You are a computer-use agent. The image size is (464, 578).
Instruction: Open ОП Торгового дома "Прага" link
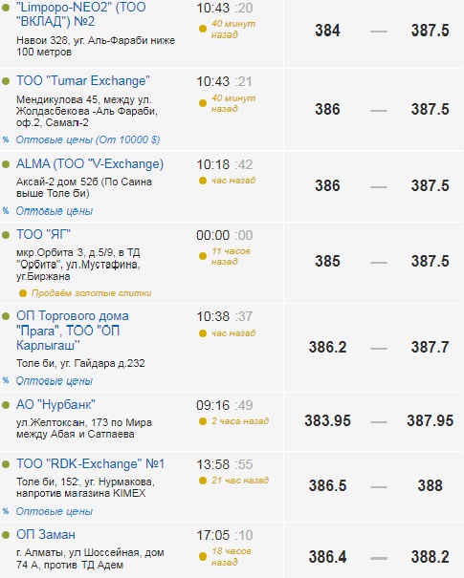pos(73,331)
